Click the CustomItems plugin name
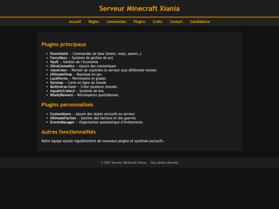 click(x=60, y=114)
